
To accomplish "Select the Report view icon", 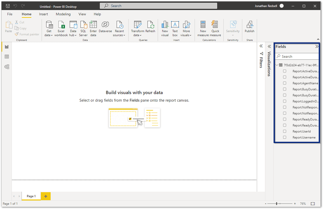I will pyautogui.click(x=7, y=47).
